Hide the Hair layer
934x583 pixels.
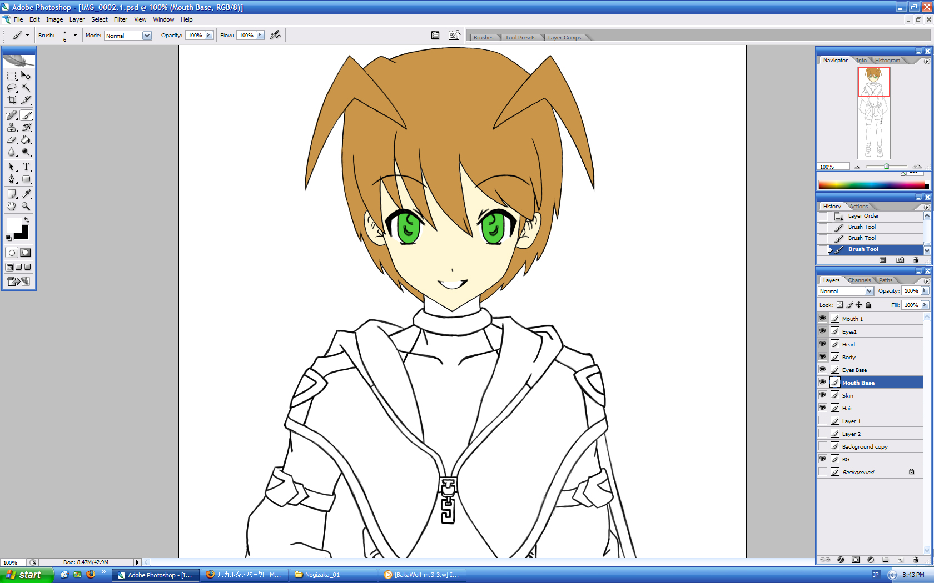point(822,408)
